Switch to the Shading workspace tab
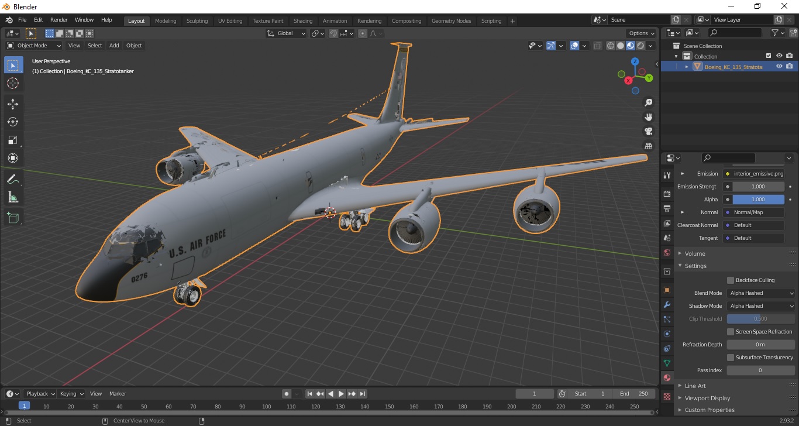This screenshot has height=426, width=799. pyautogui.click(x=303, y=20)
